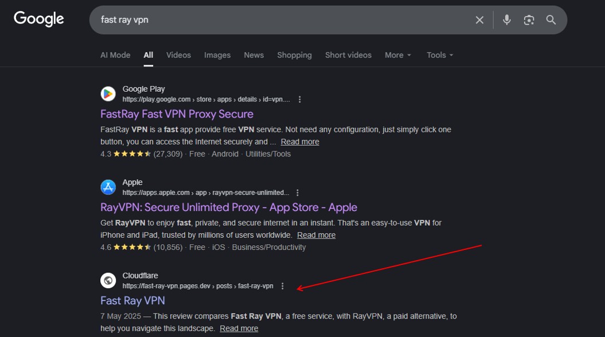Open options menu for Google Play result
This screenshot has width=605, height=337.
tap(299, 100)
